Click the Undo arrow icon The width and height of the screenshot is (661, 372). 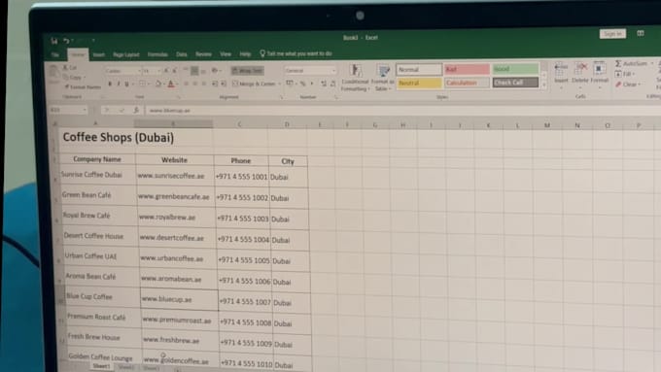pyautogui.click(x=66, y=41)
